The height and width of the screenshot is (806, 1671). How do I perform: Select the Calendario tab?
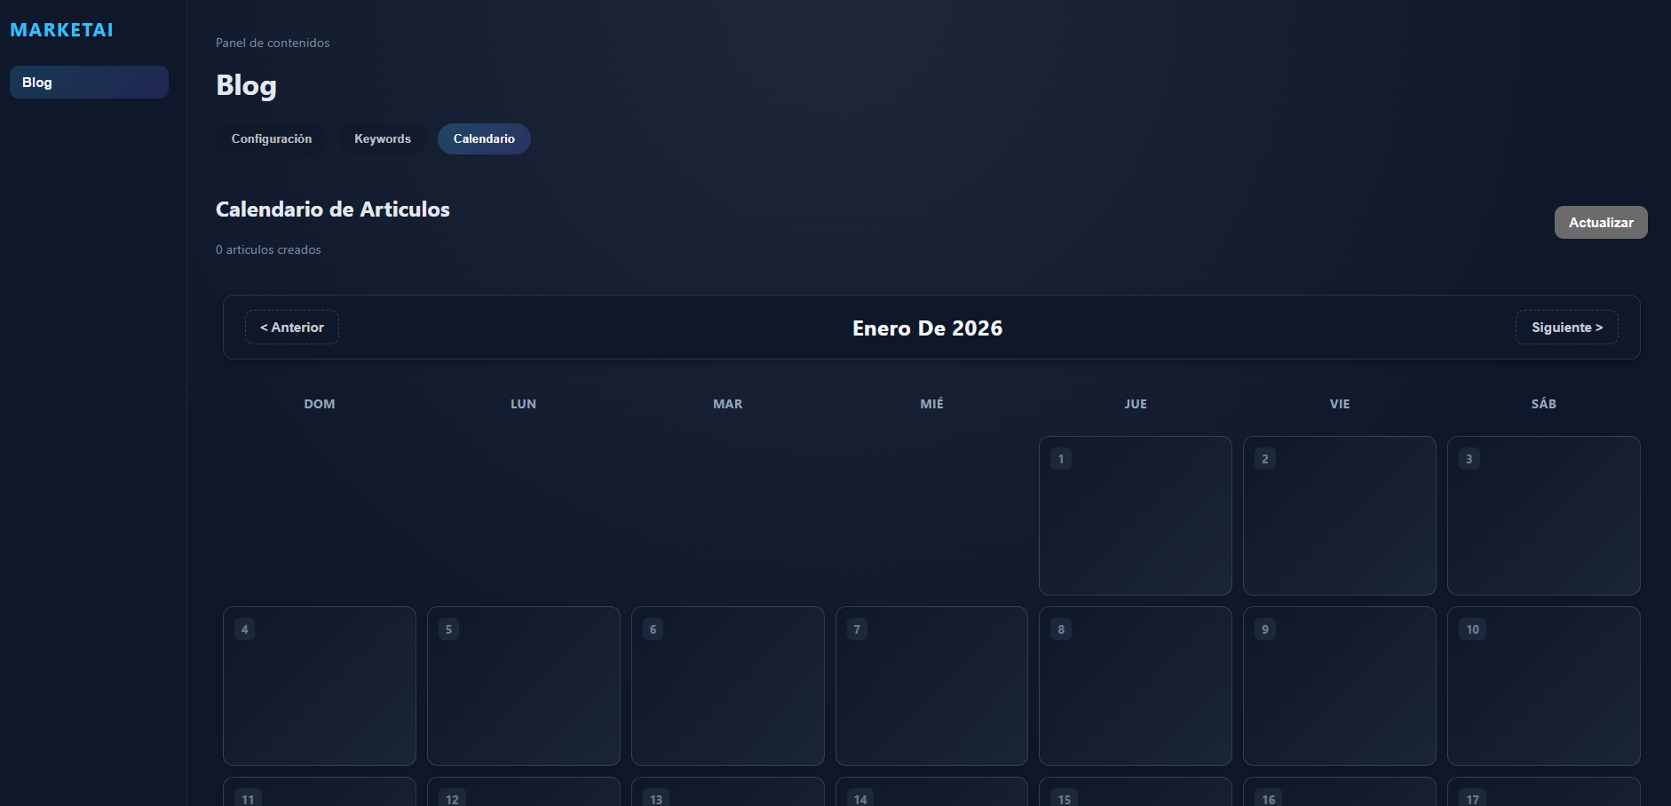click(x=484, y=138)
